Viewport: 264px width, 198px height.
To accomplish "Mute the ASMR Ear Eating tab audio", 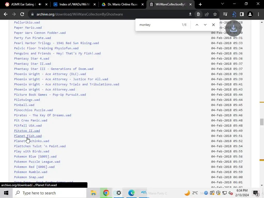I will [x=40, y=4].
